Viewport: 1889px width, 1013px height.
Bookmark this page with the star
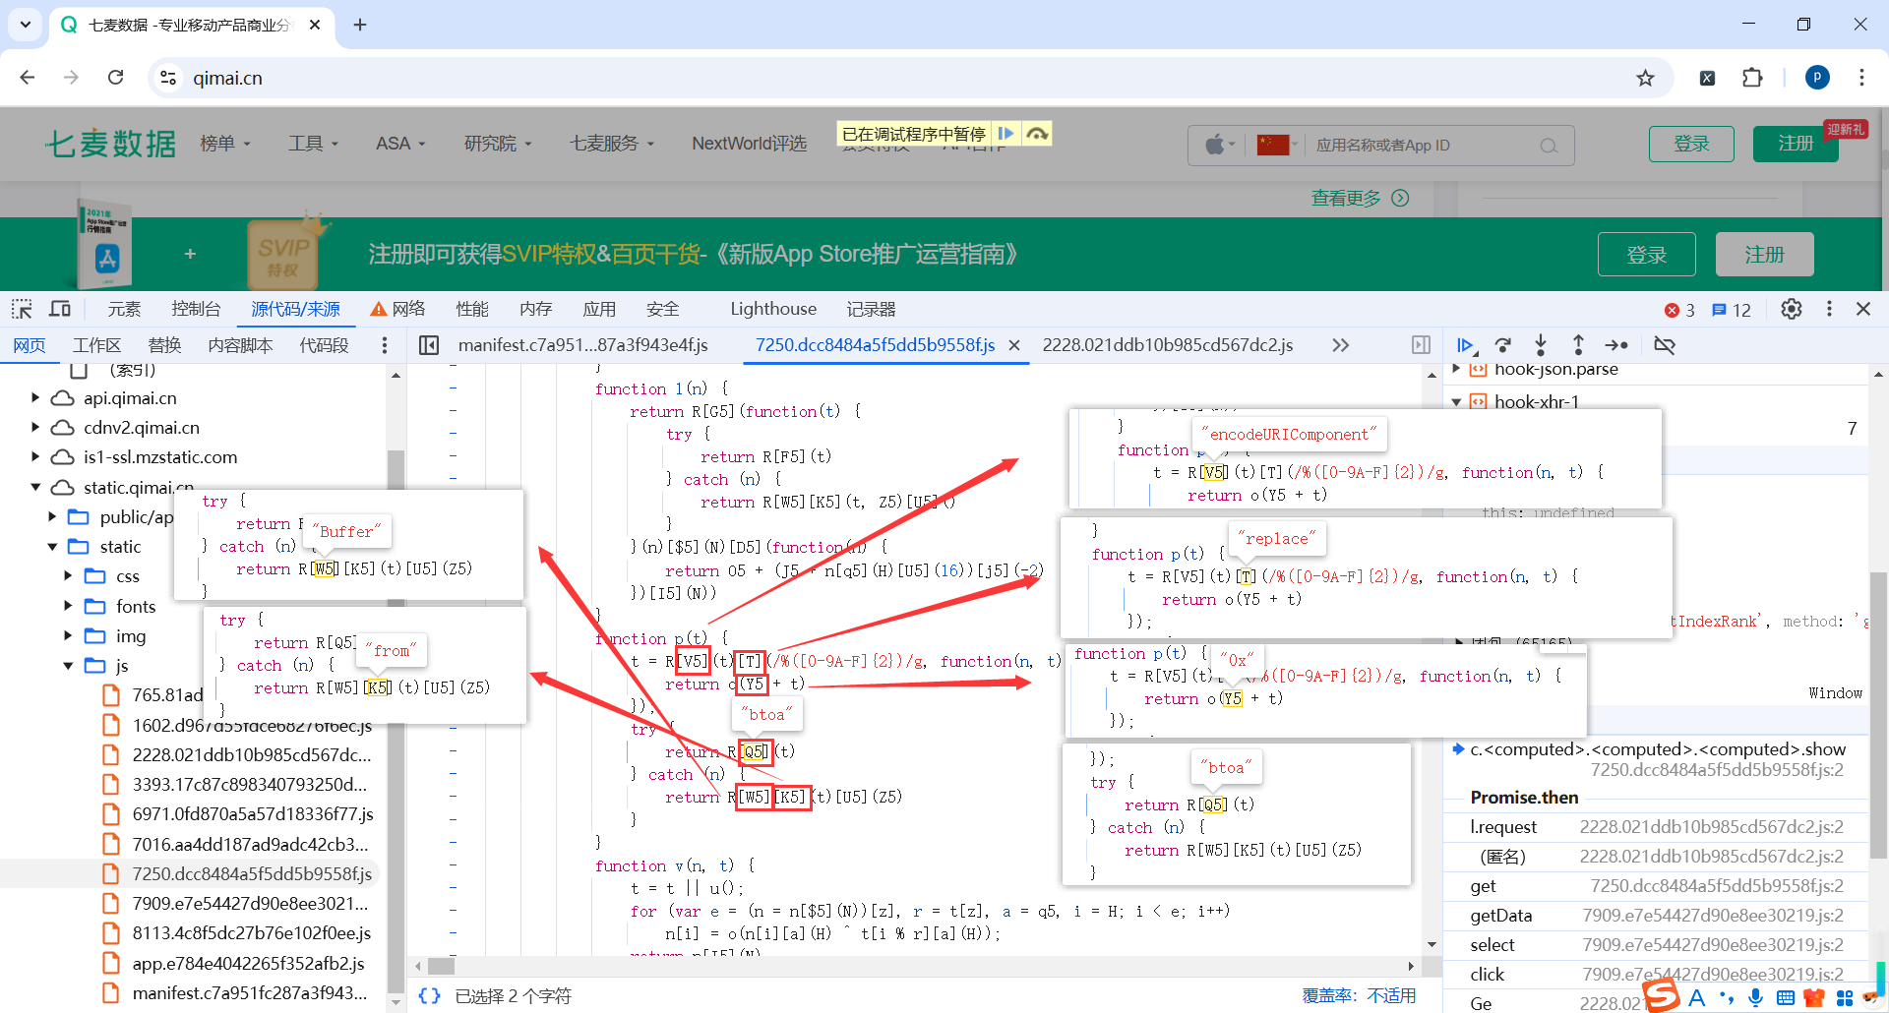tap(1645, 78)
